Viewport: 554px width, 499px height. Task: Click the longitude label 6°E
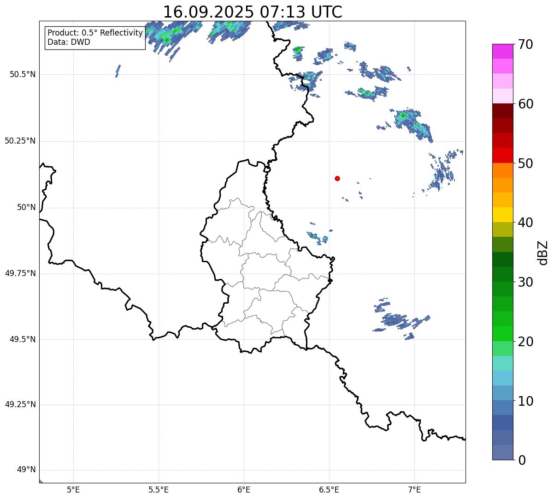point(244,490)
